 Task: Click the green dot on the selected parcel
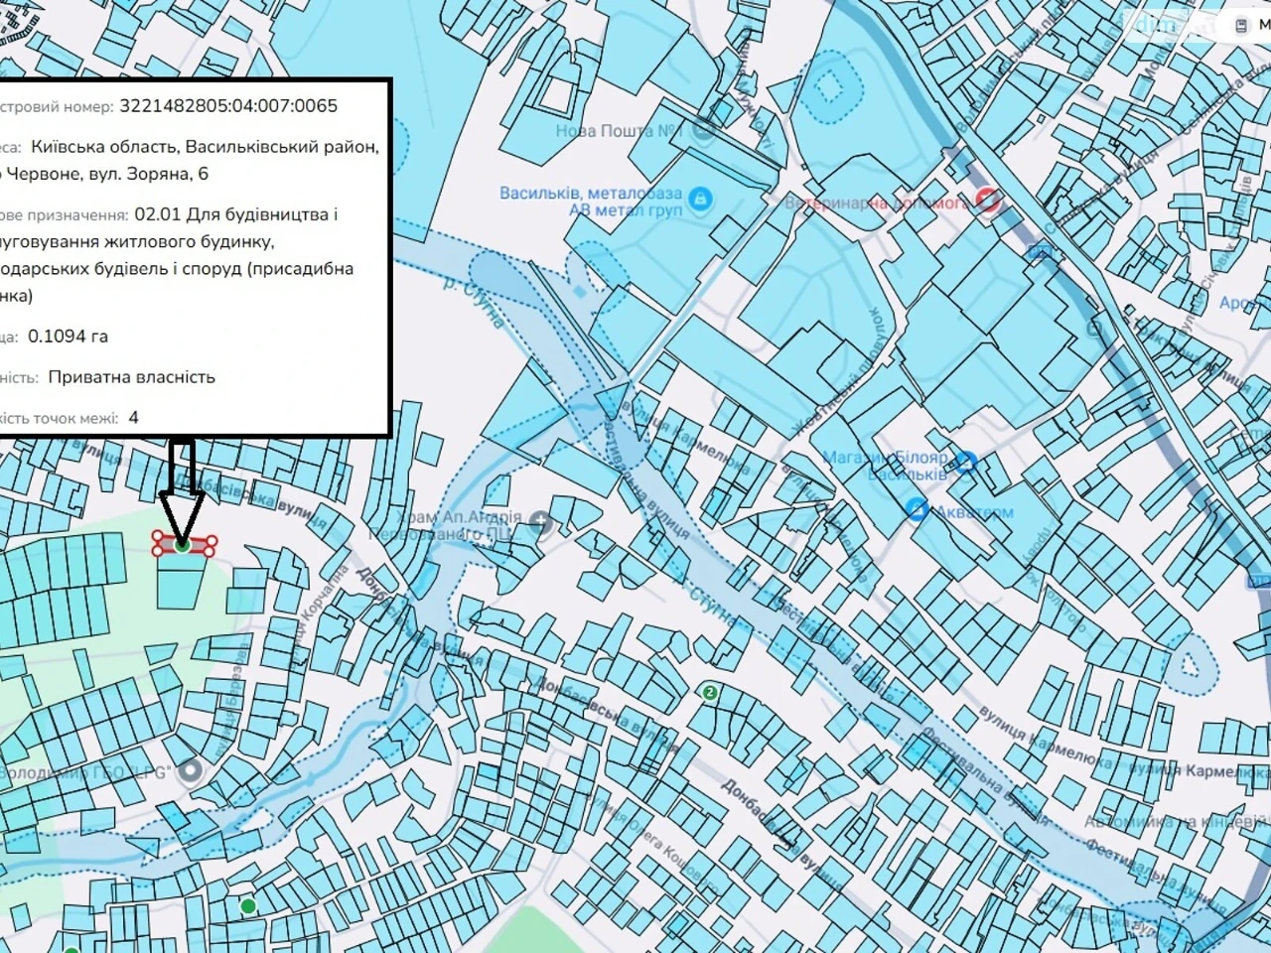(x=182, y=544)
